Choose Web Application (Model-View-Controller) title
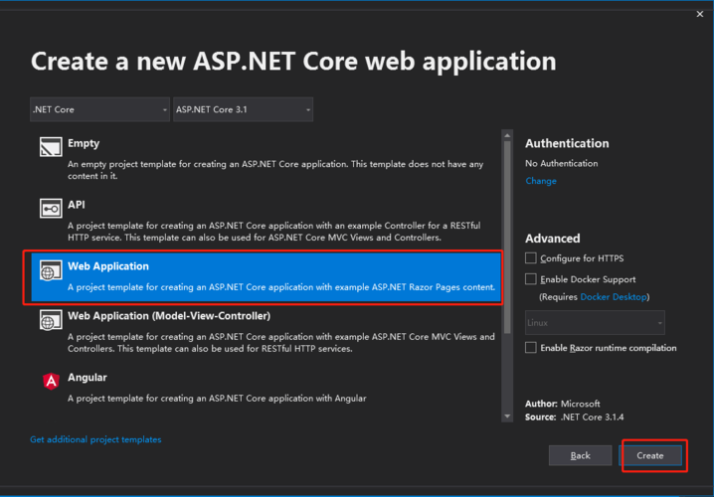714x497 pixels. coord(169,316)
